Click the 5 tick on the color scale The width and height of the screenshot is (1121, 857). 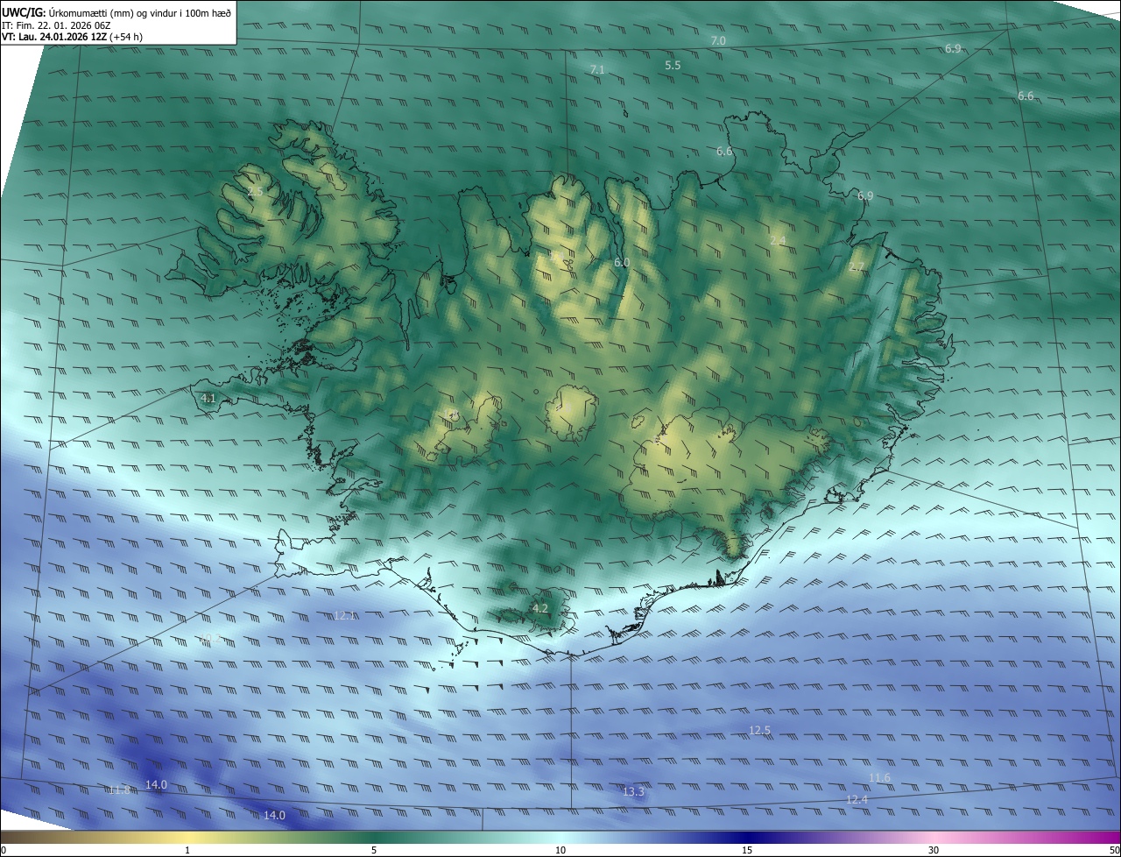click(374, 851)
